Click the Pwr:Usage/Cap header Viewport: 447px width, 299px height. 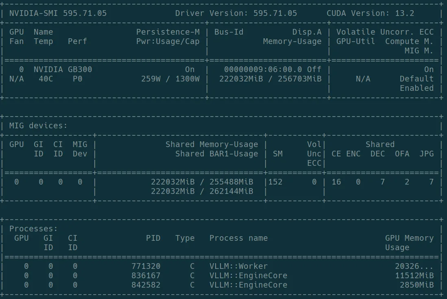click(168, 42)
